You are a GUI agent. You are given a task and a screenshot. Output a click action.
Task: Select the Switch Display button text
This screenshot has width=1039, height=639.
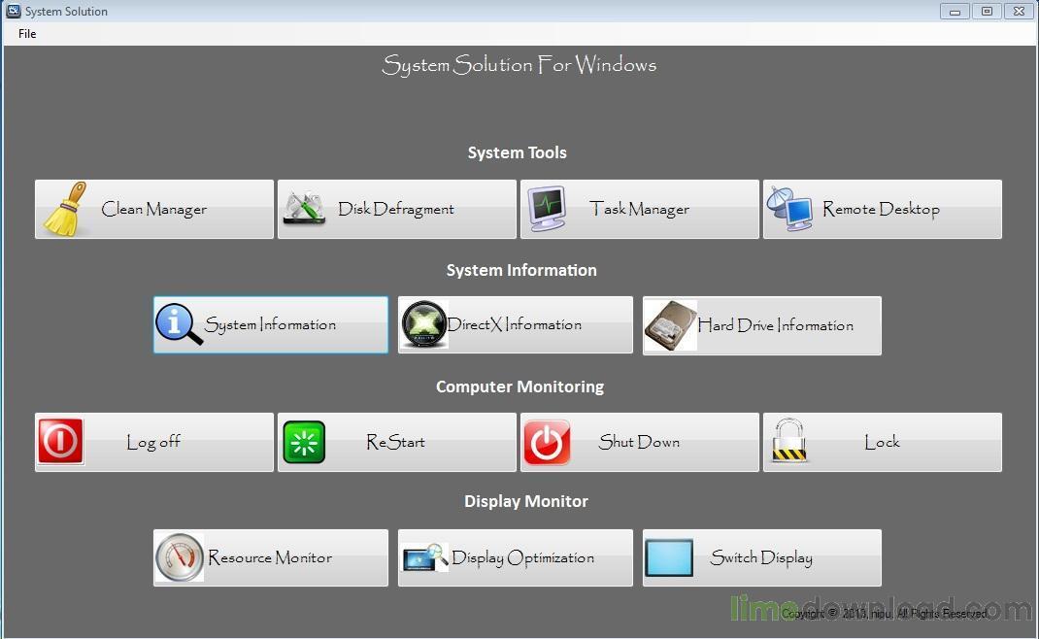761,558
